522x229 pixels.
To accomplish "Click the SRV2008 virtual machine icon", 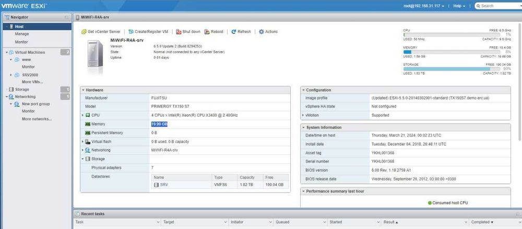I will (x=17, y=75).
